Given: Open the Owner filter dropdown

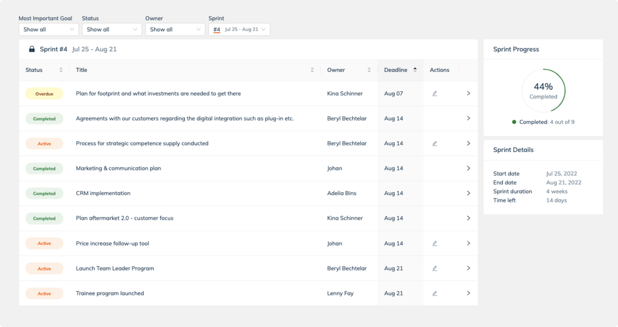Looking at the screenshot, I should tap(175, 29).
